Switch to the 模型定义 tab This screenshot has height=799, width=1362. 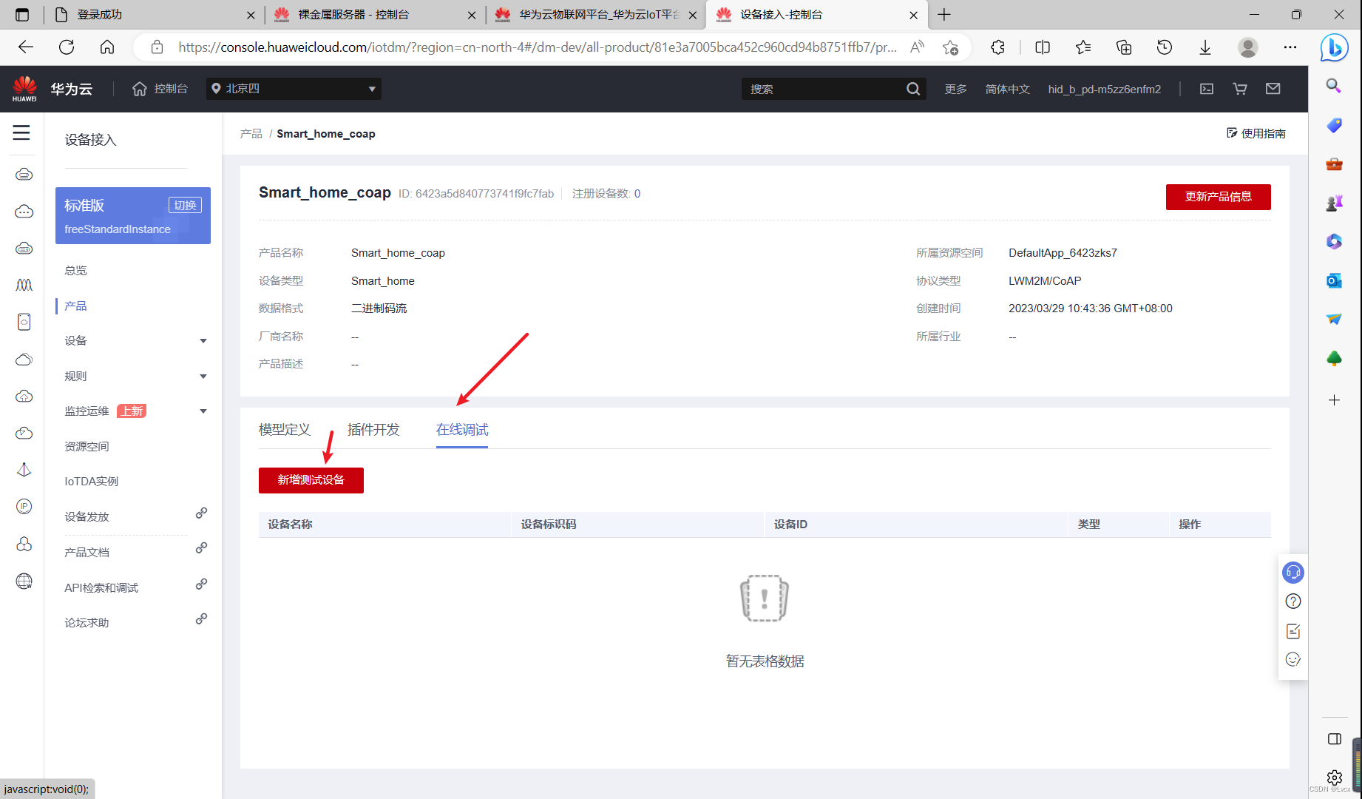[285, 430]
